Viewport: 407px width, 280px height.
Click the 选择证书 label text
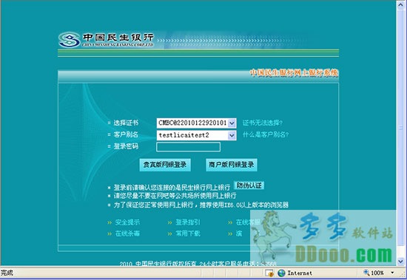pyautogui.click(x=126, y=123)
